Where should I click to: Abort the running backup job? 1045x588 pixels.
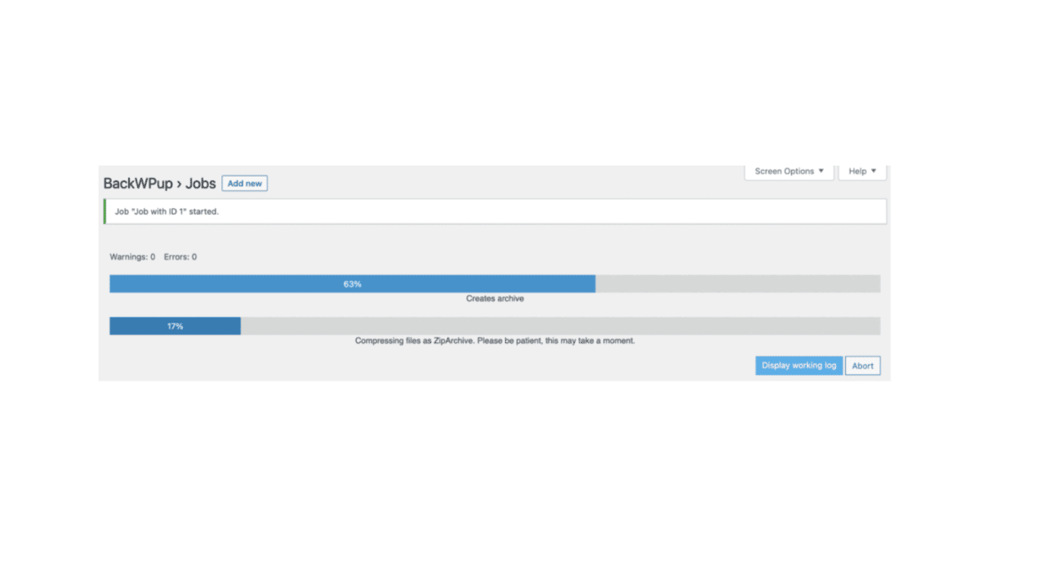(863, 366)
